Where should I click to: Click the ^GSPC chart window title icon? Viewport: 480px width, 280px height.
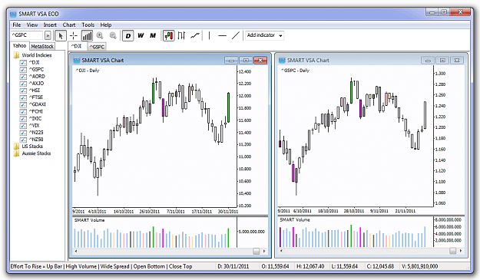pos(282,60)
